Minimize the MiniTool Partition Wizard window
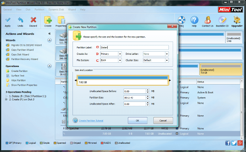246x152 pixels. tap(225, 2)
